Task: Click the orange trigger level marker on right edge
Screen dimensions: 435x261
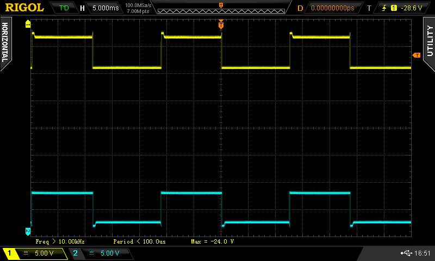Action: pyautogui.click(x=417, y=55)
